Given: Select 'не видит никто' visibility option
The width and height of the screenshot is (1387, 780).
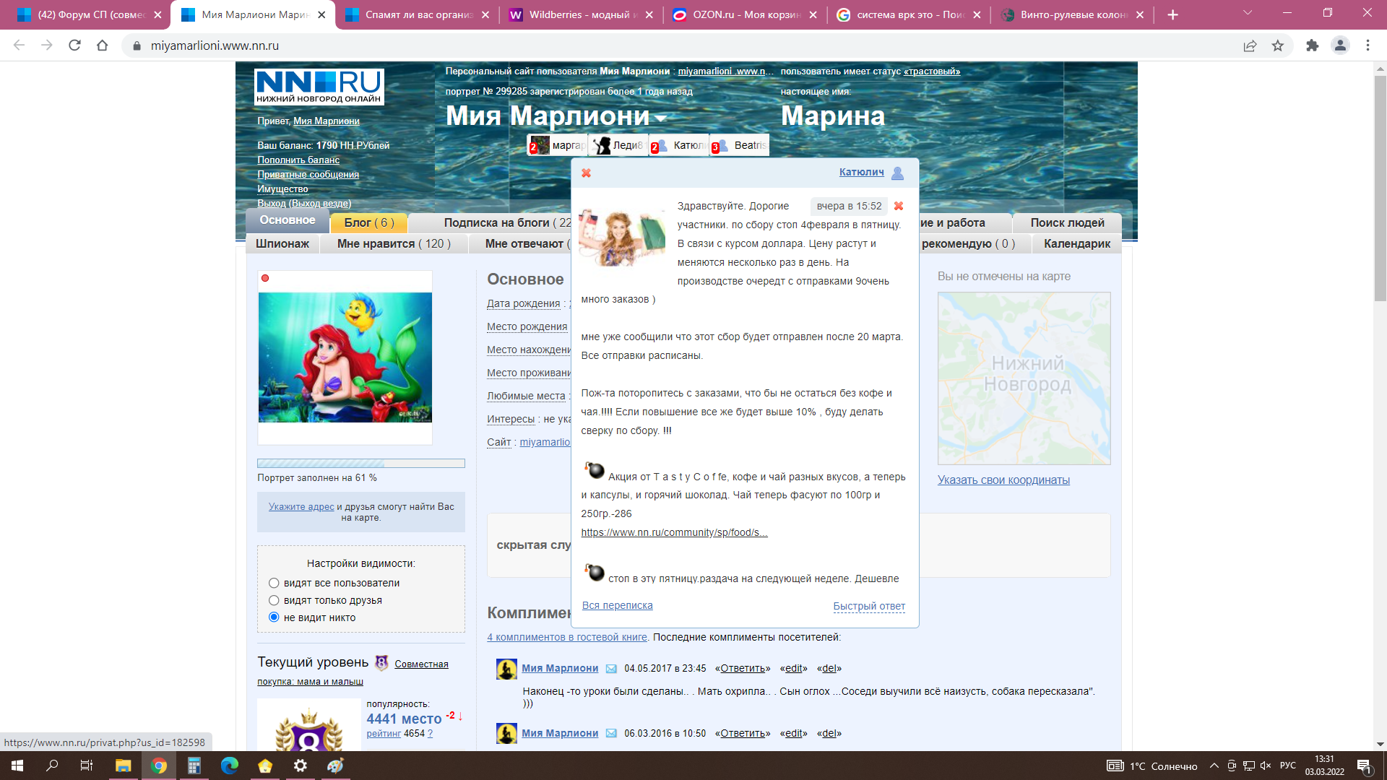Looking at the screenshot, I should click(x=274, y=617).
